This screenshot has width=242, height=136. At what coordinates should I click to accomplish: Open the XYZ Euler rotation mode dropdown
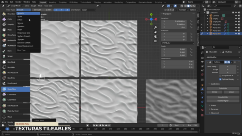click(x=178, y=43)
